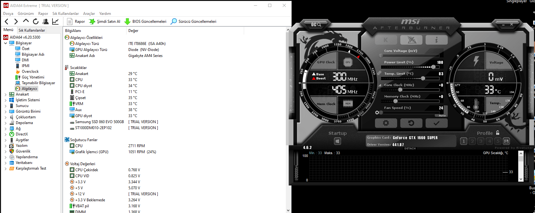This screenshot has width=535, height=213.
Task: Click the user icon in AIDA64 toolbar
Action: tap(46, 22)
